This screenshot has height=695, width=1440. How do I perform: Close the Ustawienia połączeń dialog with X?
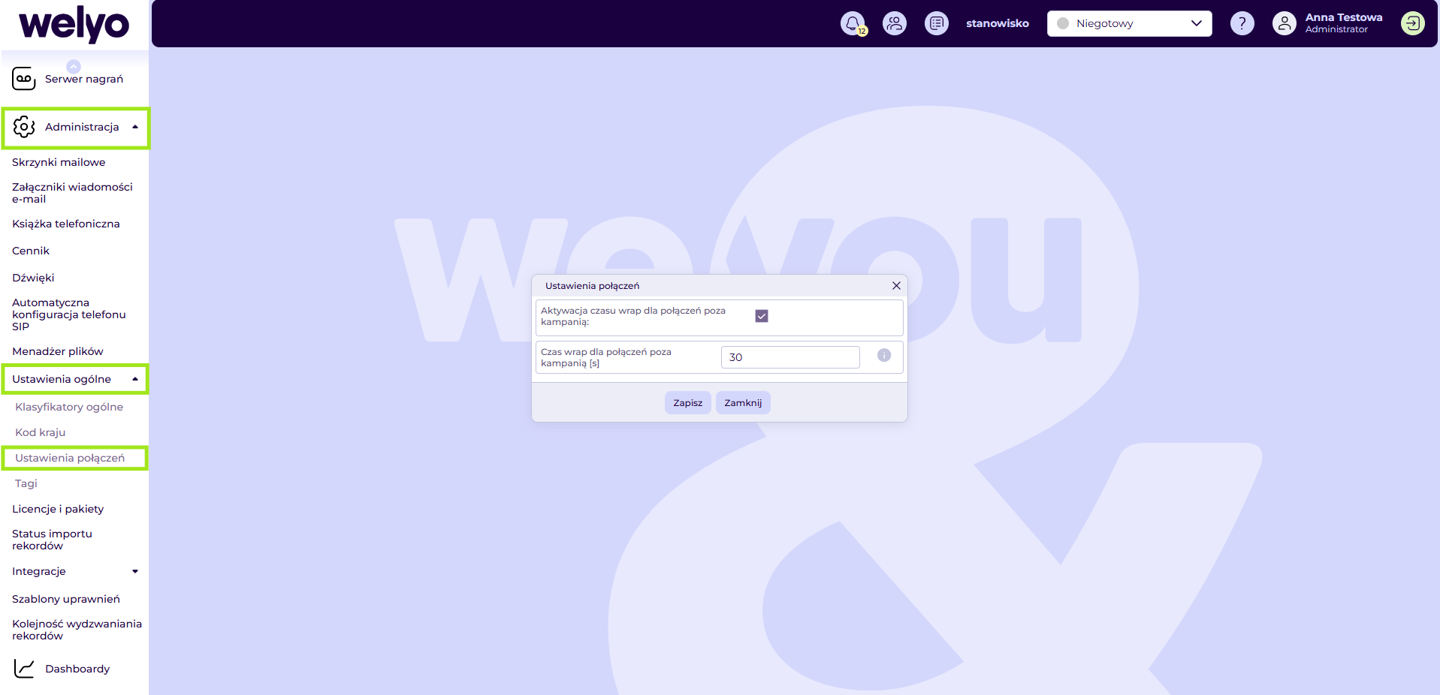tap(896, 286)
